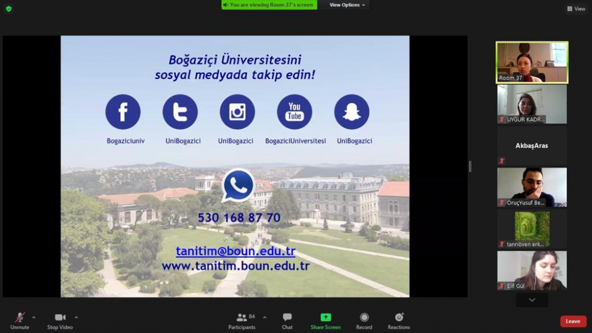Image resolution: width=592 pixels, height=333 pixels.
Task: Expand the arrow next to Participants
Action: point(265,318)
